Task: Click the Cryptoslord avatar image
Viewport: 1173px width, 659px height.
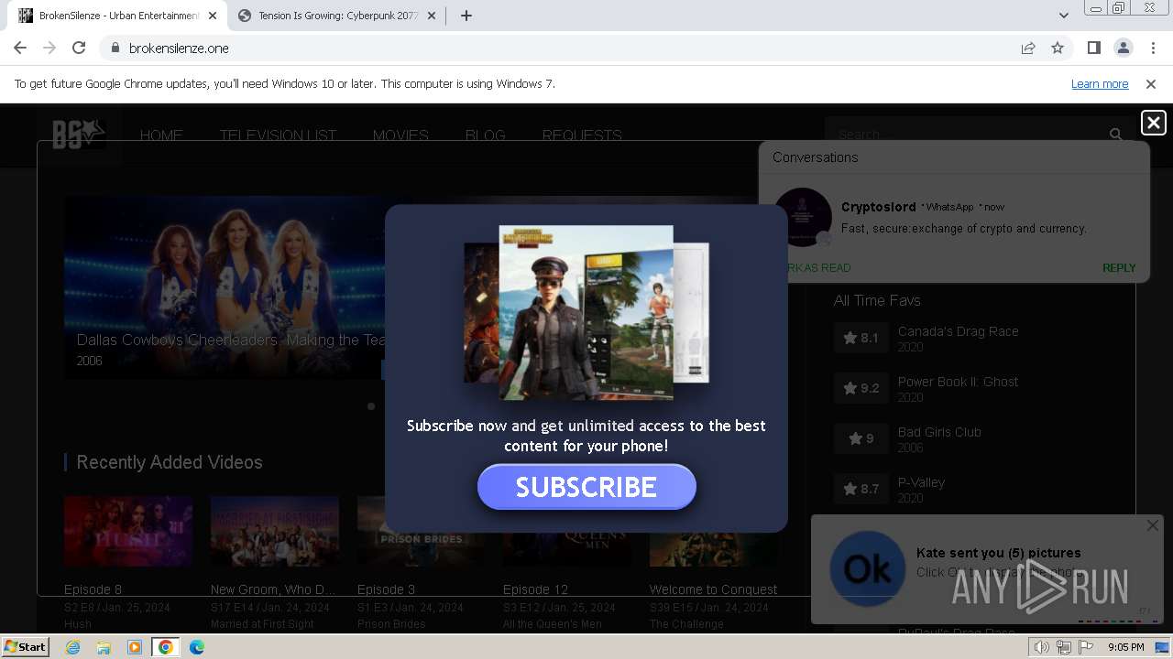Action: click(803, 217)
